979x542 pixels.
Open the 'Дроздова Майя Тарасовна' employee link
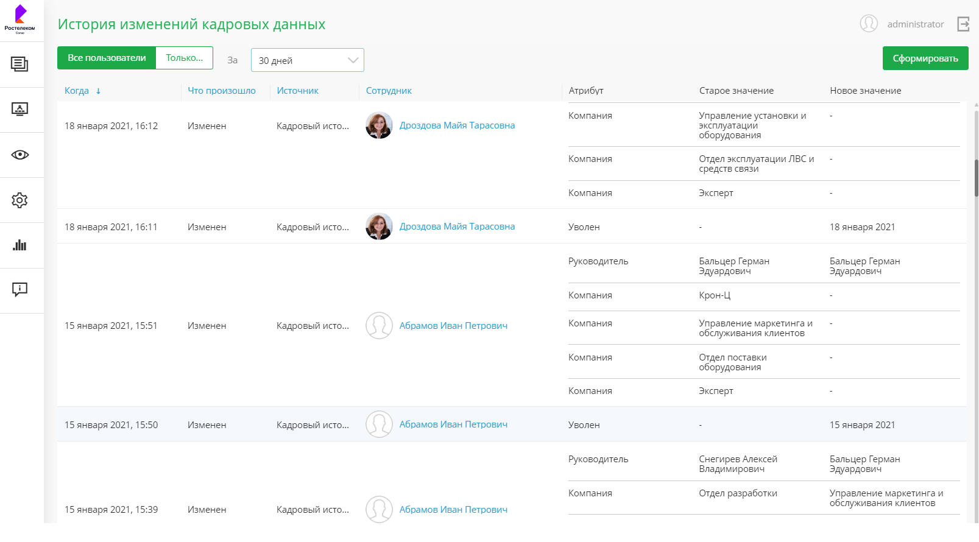coord(457,125)
